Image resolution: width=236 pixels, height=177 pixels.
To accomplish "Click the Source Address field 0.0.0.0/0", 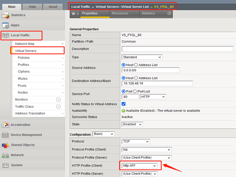I will pos(150,70).
